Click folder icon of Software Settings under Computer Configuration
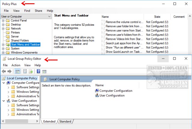This screenshot has height=129, width=192. point(13,87)
